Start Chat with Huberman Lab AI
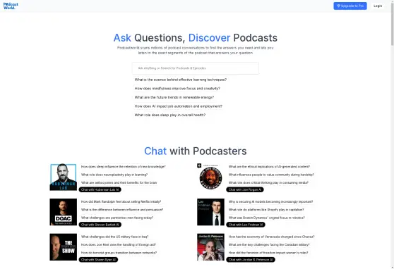The image size is (394, 269). point(100,190)
